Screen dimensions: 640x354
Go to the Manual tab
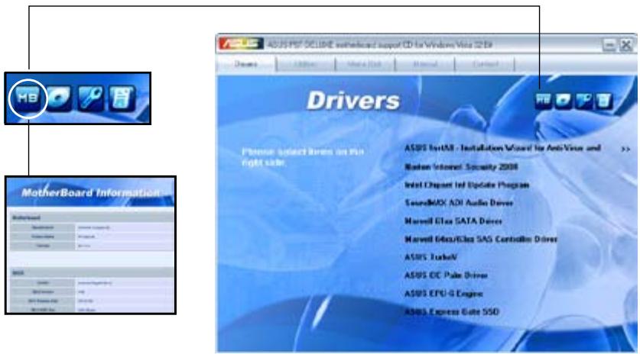pyautogui.click(x=425, y=64)
